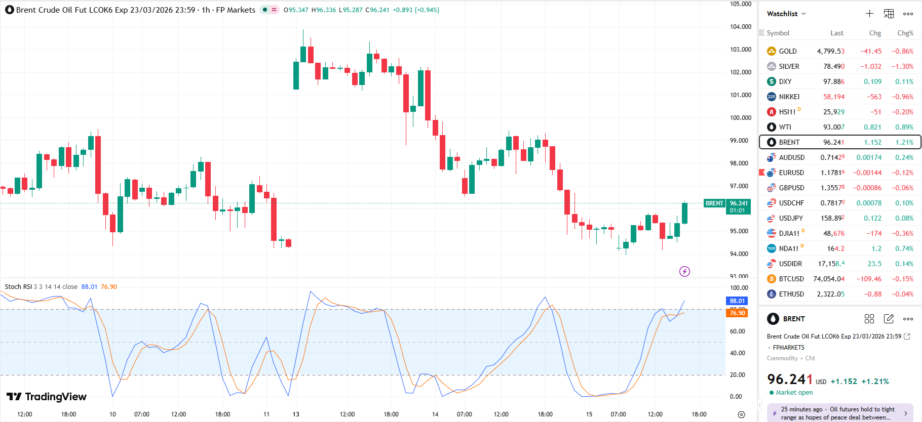Viewport: 922px width, 422px height.
Task: Sort the watchlist by Last column header
Action: (x=836, y=33)
